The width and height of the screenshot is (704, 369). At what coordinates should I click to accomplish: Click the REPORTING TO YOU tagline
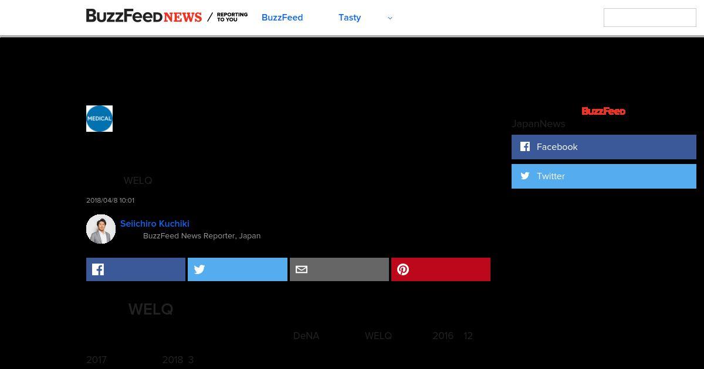[x=232, y=17]
